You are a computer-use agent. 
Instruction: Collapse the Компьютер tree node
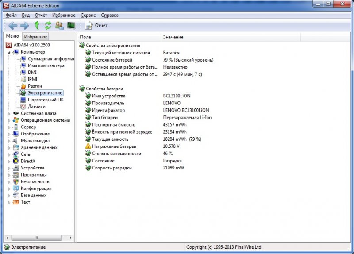pyautogui.click(x=9, y=52)
